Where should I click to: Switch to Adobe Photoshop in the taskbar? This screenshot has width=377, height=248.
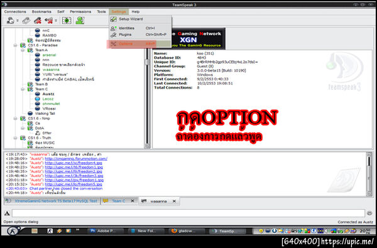coord(105,231)
